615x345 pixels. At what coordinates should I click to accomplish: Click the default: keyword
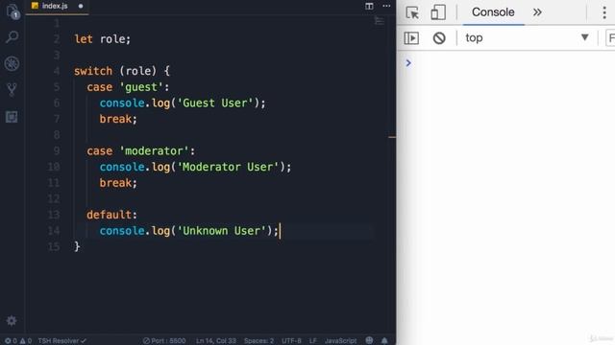point(111,215)
